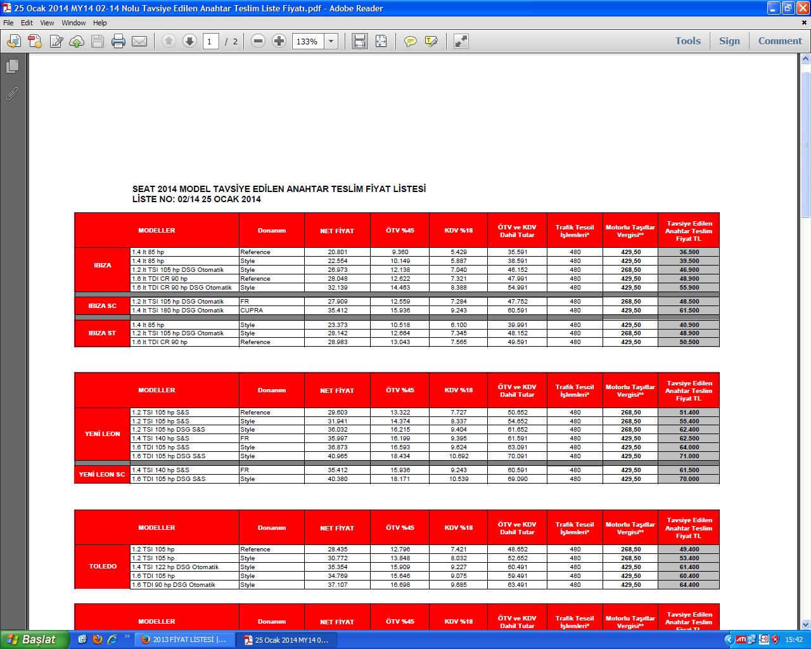Click the network computers tray icon
Image resolution: width=811 pixels, height=649 pixels.
[x=752, y=639]
